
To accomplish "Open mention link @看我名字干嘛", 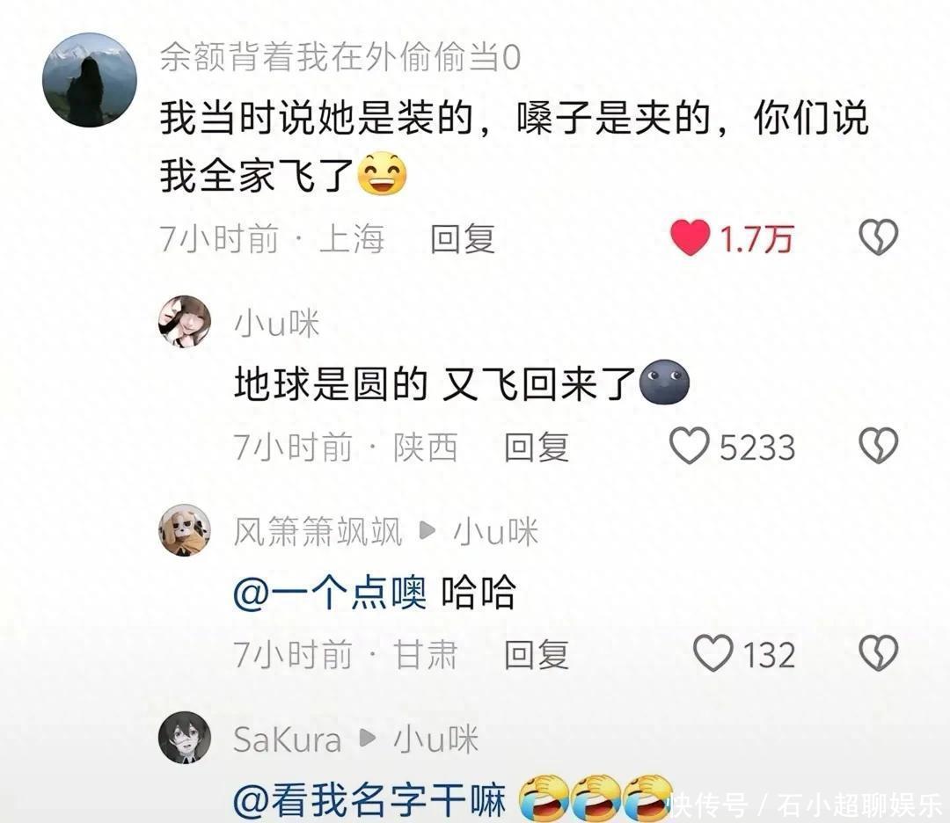I will [x=369, y=801].
